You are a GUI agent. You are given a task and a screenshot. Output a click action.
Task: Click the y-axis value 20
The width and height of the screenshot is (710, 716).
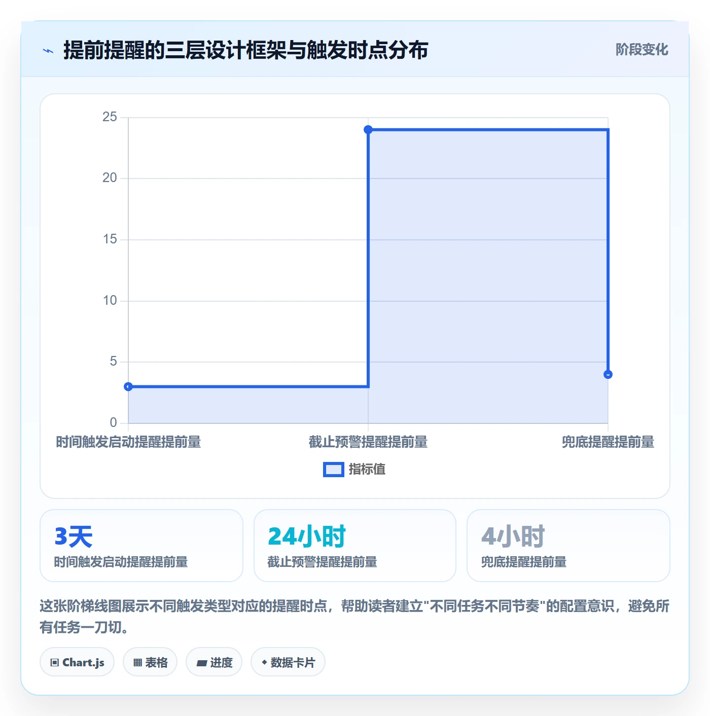pyautogui.click(x=110, y=178)
